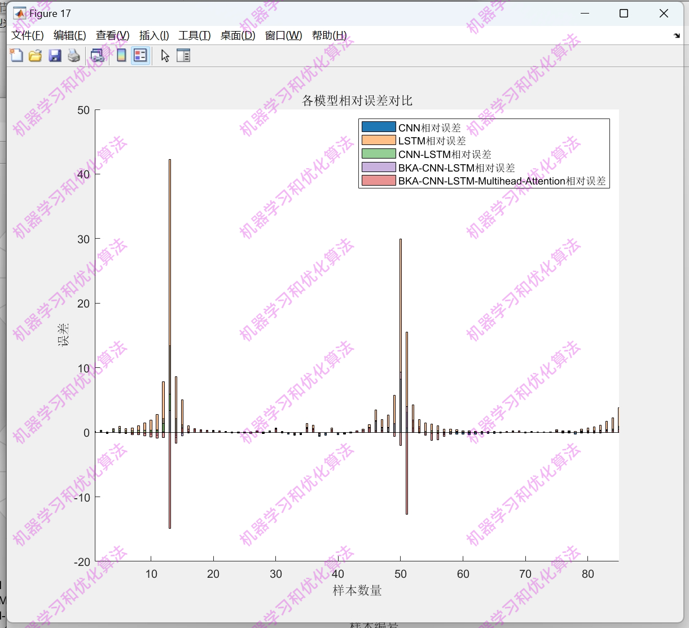
Task: Maximize the Figure 17 window
Action: (x=624, y=14)
